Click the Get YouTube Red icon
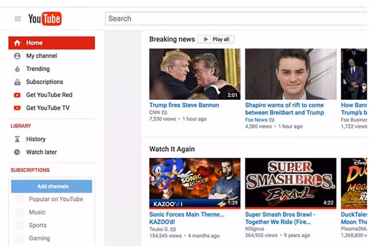369x246 pixels. (17, 95)
